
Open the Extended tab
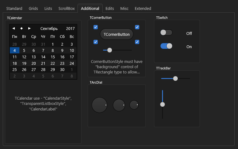[x=143, y=8]
